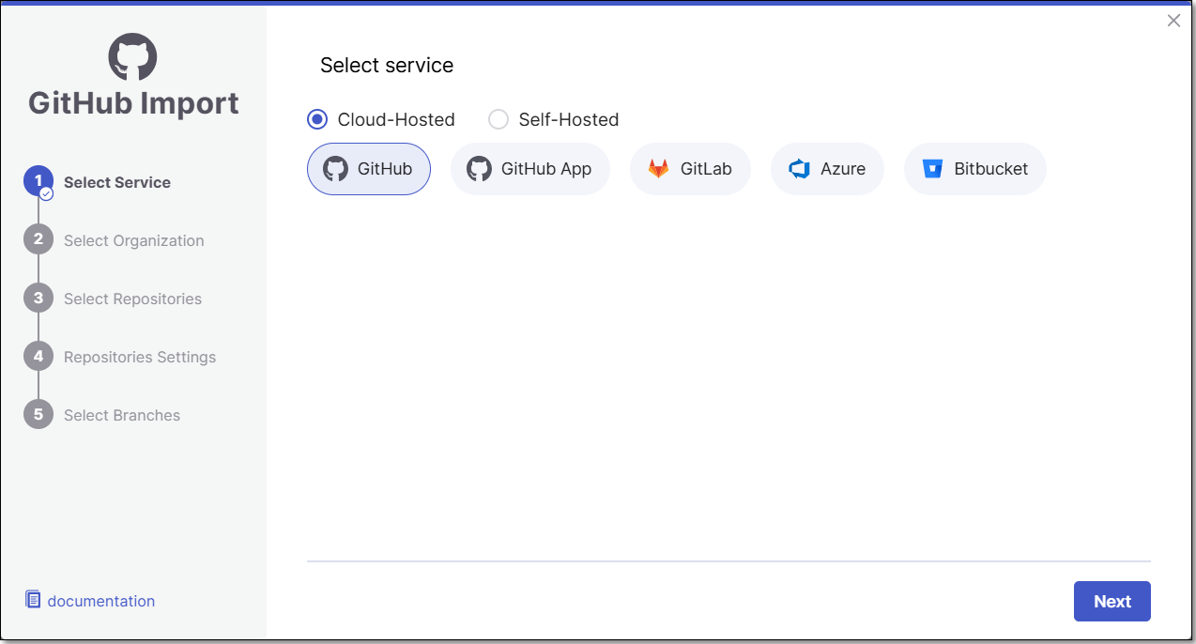
Task: Select the GitHub service option
Action: tap(368, 169)
